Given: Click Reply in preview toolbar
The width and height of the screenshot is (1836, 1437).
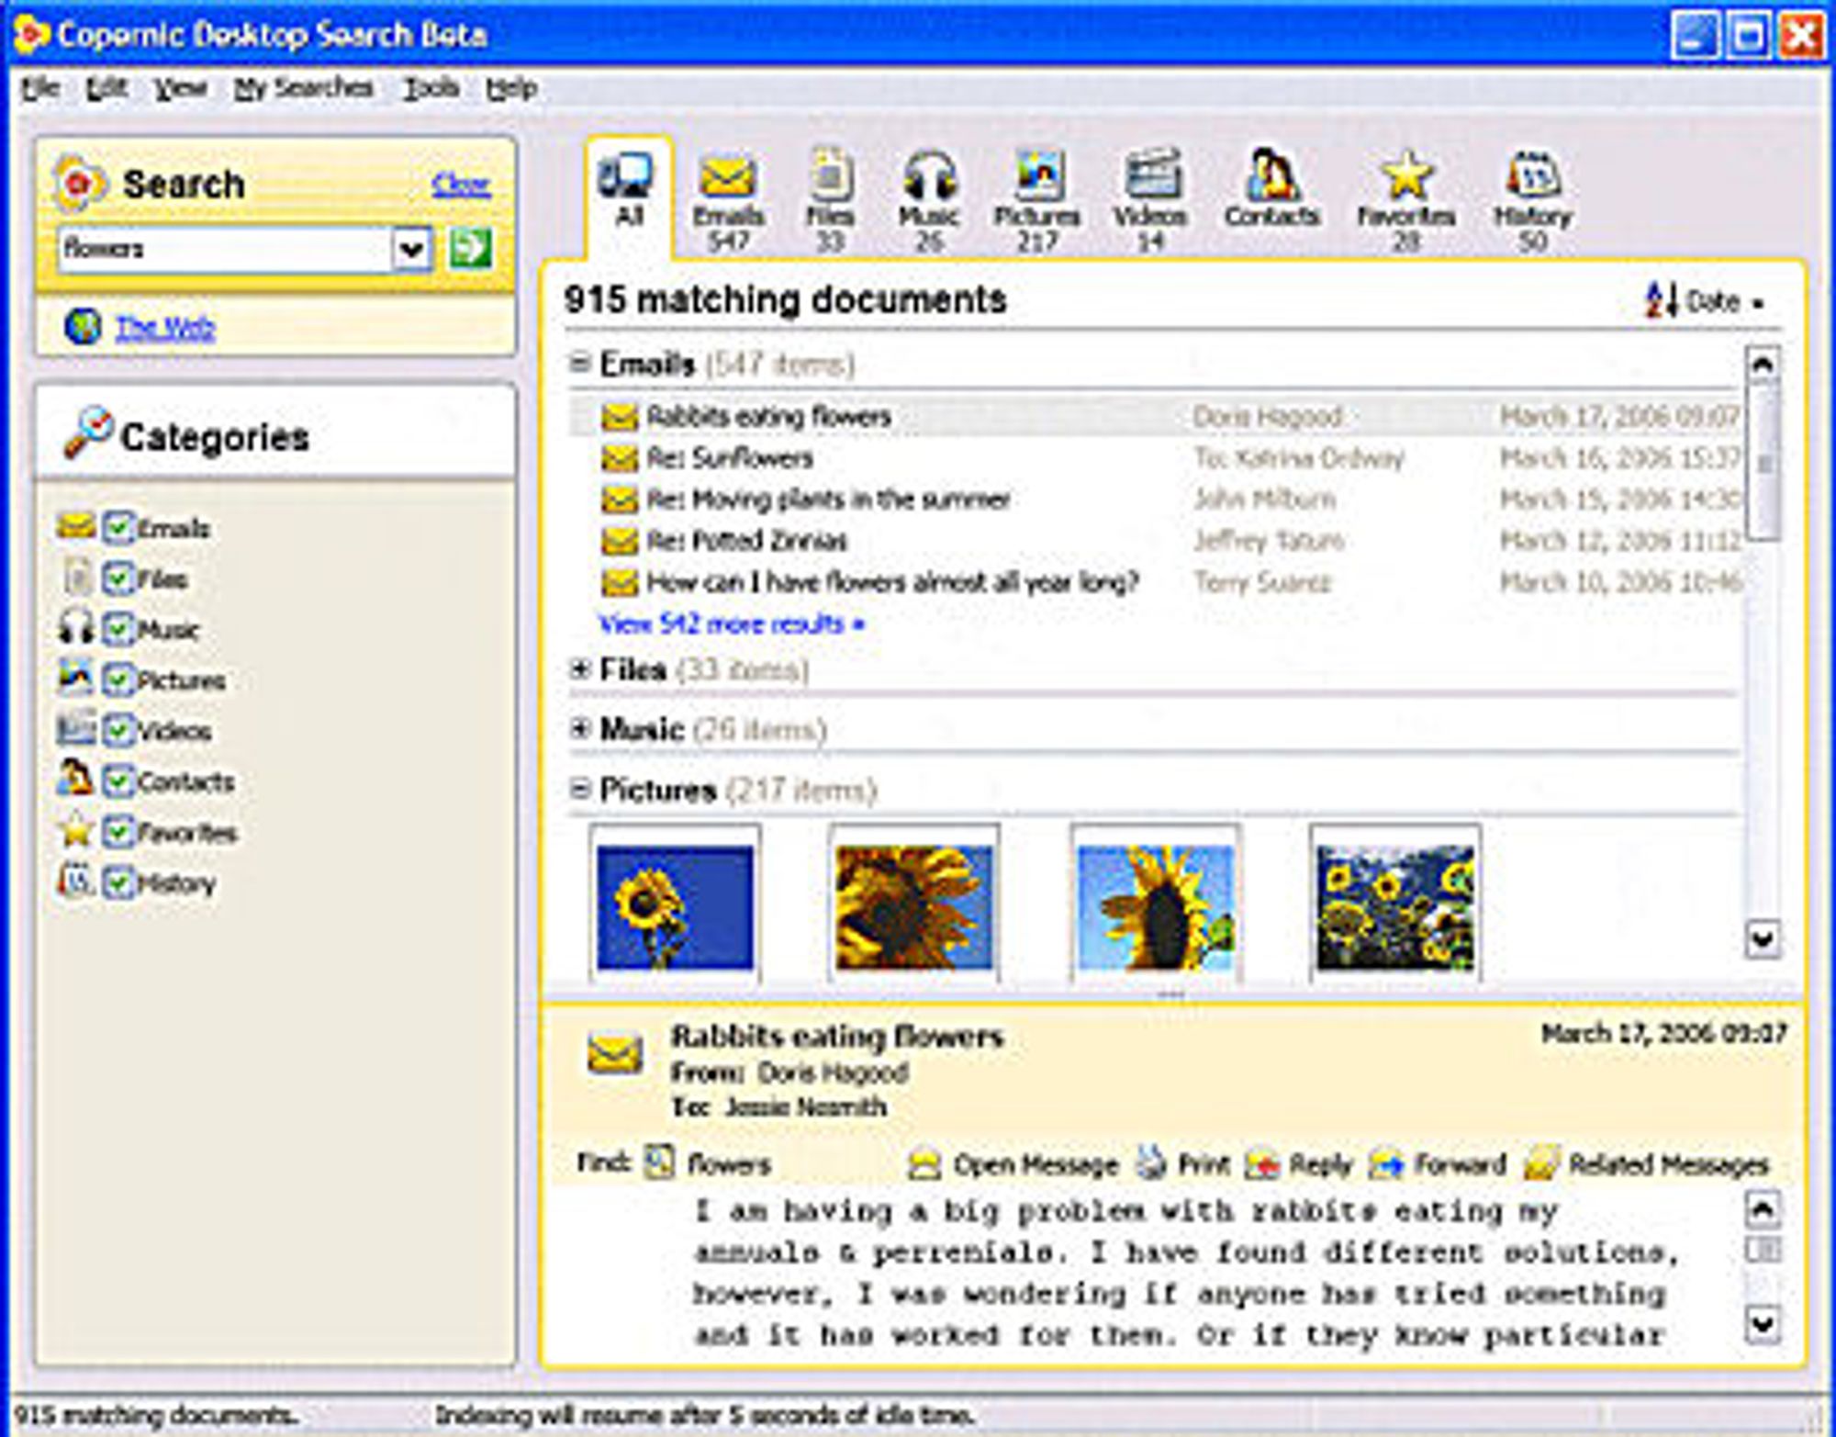Looking at the screenshot, I should (x=1298, y=1164).
